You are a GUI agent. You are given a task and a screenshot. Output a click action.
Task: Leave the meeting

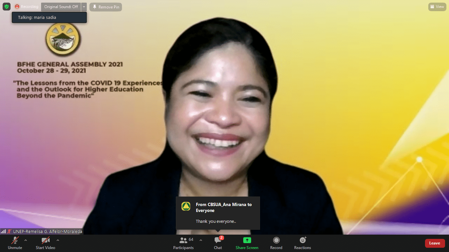pos(435,243)
